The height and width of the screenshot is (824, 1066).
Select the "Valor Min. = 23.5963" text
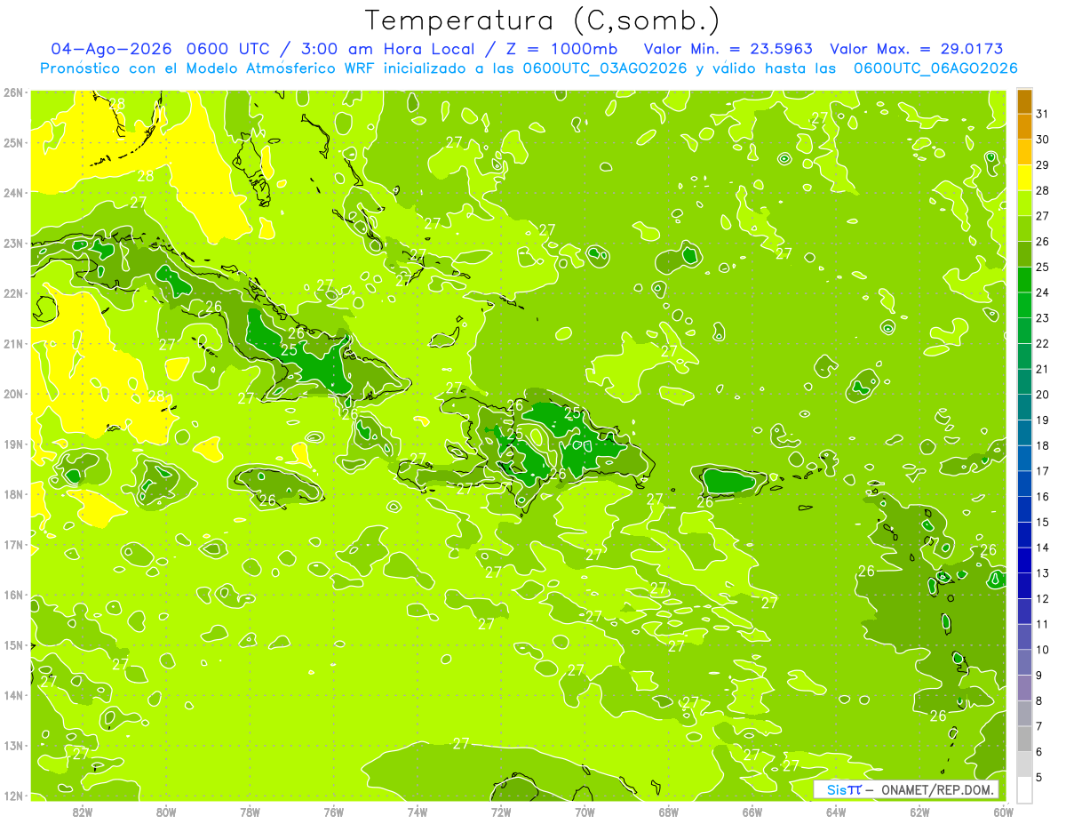click(728, 49)
